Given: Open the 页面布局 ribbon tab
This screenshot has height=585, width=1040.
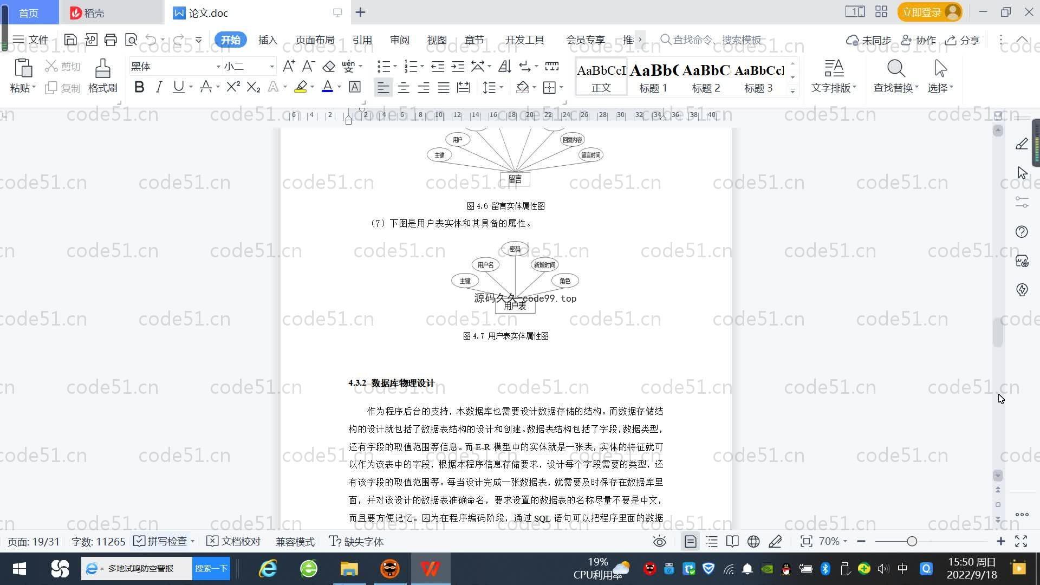Looking at the screenshot, I should pos(315,40).
